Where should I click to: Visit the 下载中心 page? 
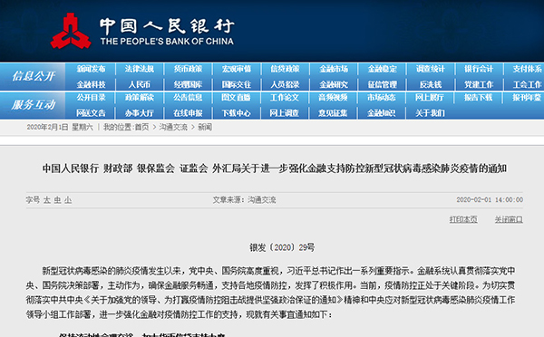pos(236,113)
